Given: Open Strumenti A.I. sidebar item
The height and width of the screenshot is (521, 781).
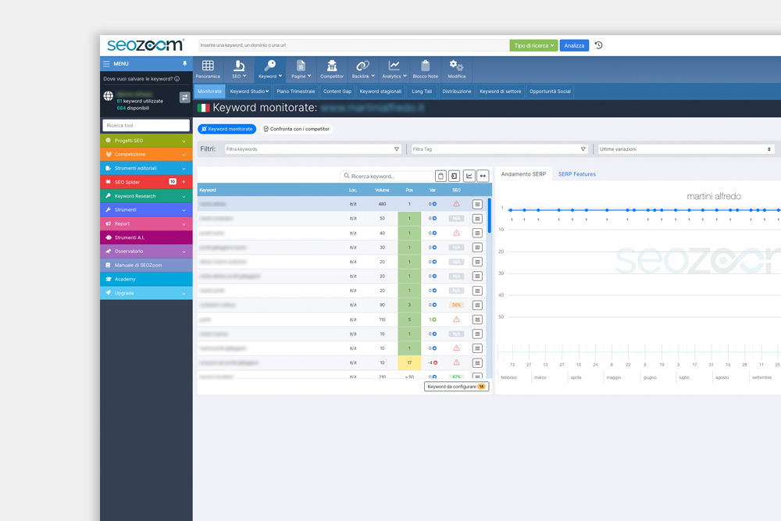Looking at the screenshot, I should 146,237.
